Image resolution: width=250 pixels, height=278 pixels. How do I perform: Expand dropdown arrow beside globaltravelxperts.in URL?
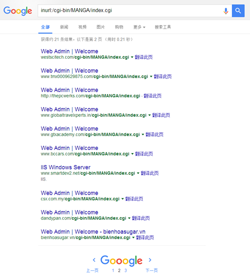click(x=149, y=115)
